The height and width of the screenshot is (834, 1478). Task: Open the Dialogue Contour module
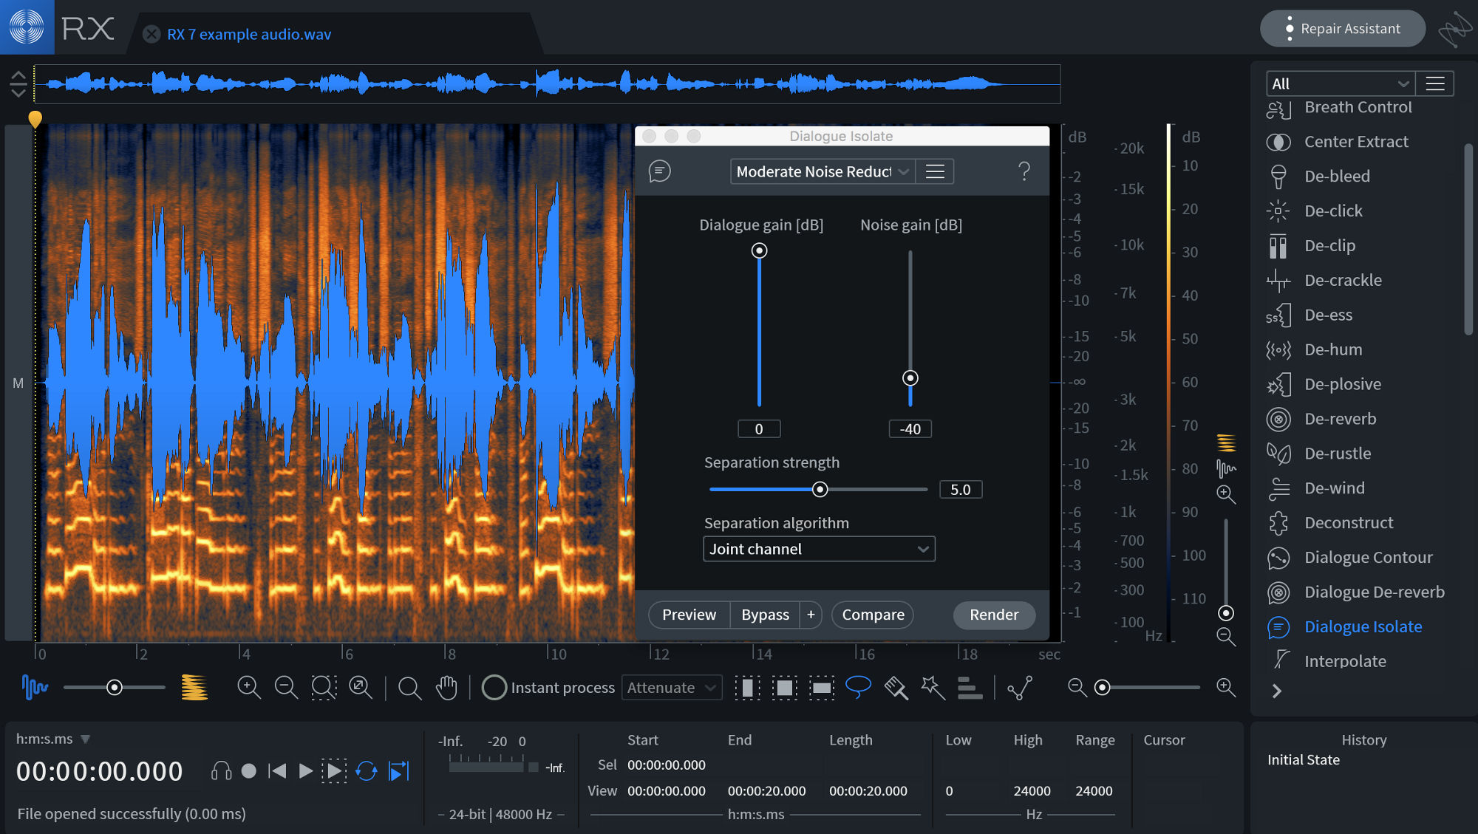pyautogui.click(x=1368, y=558)
